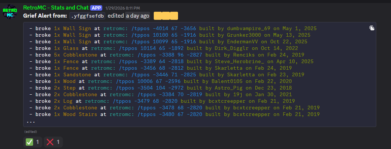The width and height of the screenshot is (391, 149).
Task: Click the last yellow square emoji
Action: pos(174,16)
